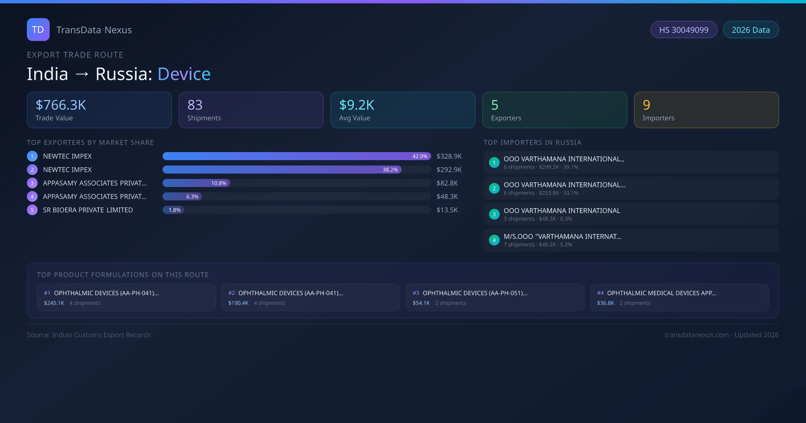Screen dimensions: 806x423
Task: Select the 9 Importers card
Action: 706,110
